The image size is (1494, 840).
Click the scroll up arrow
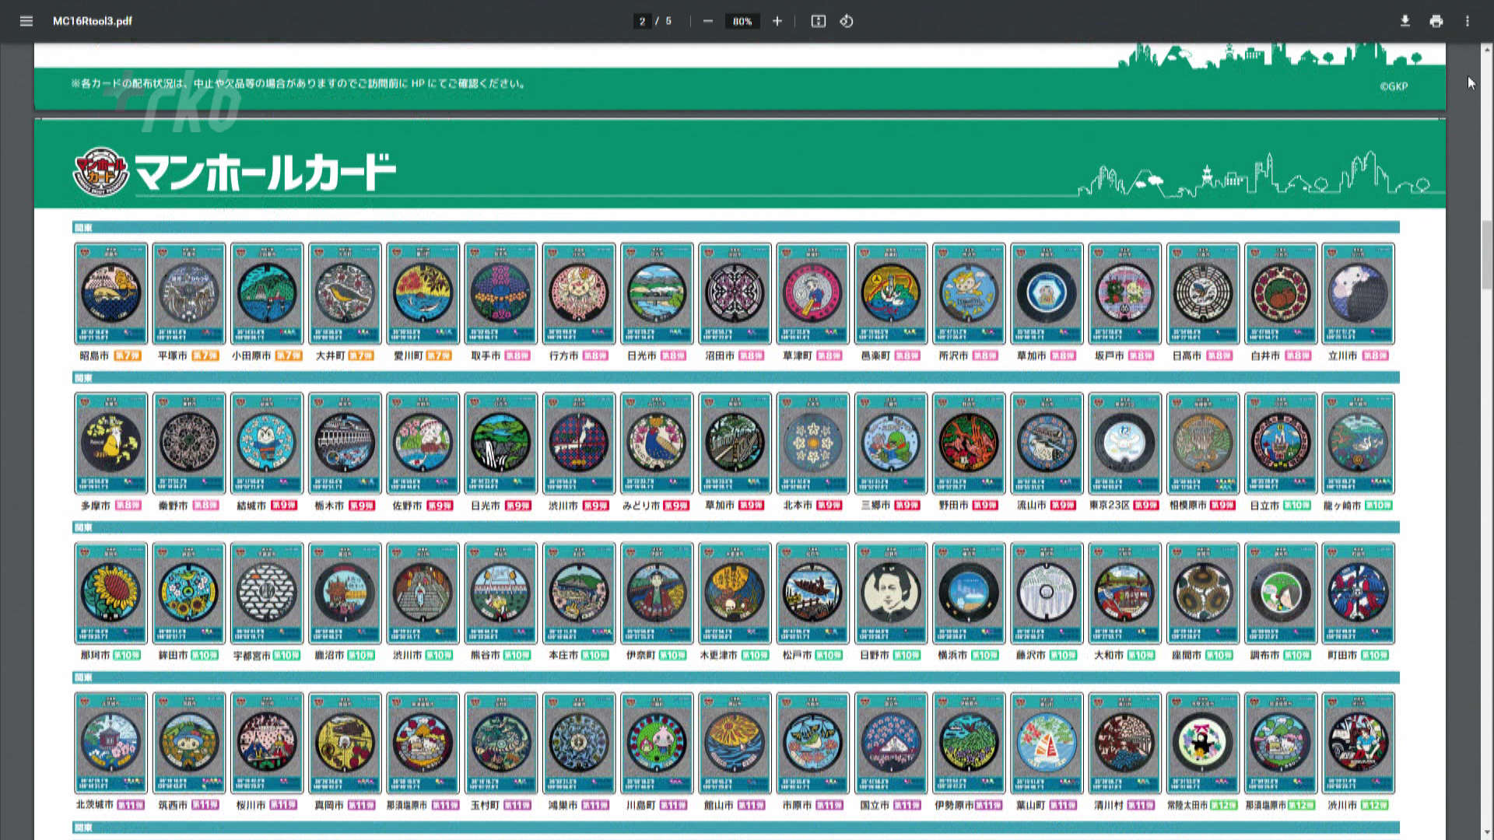pos(1487,50)
